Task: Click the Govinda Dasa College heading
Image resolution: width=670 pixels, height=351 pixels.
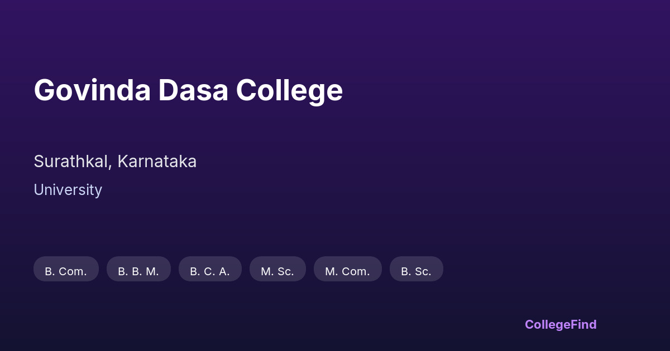Action: tap(188, 90)
